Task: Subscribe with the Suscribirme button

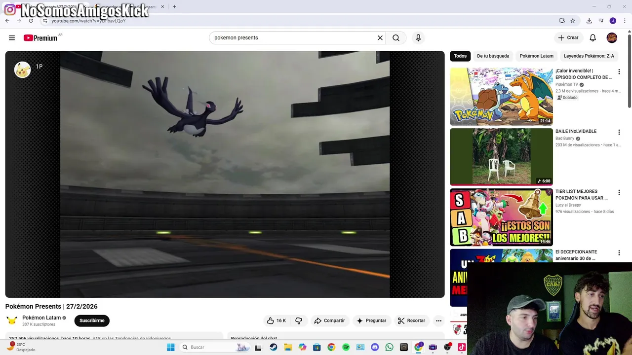Action: tap(92, 320)
